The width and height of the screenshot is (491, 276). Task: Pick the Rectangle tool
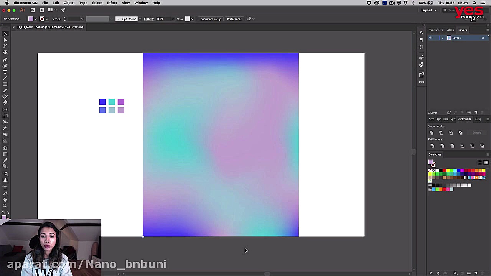point(5,84)
